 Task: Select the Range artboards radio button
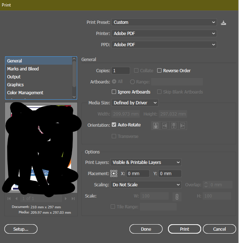click(x=132, y=82)
